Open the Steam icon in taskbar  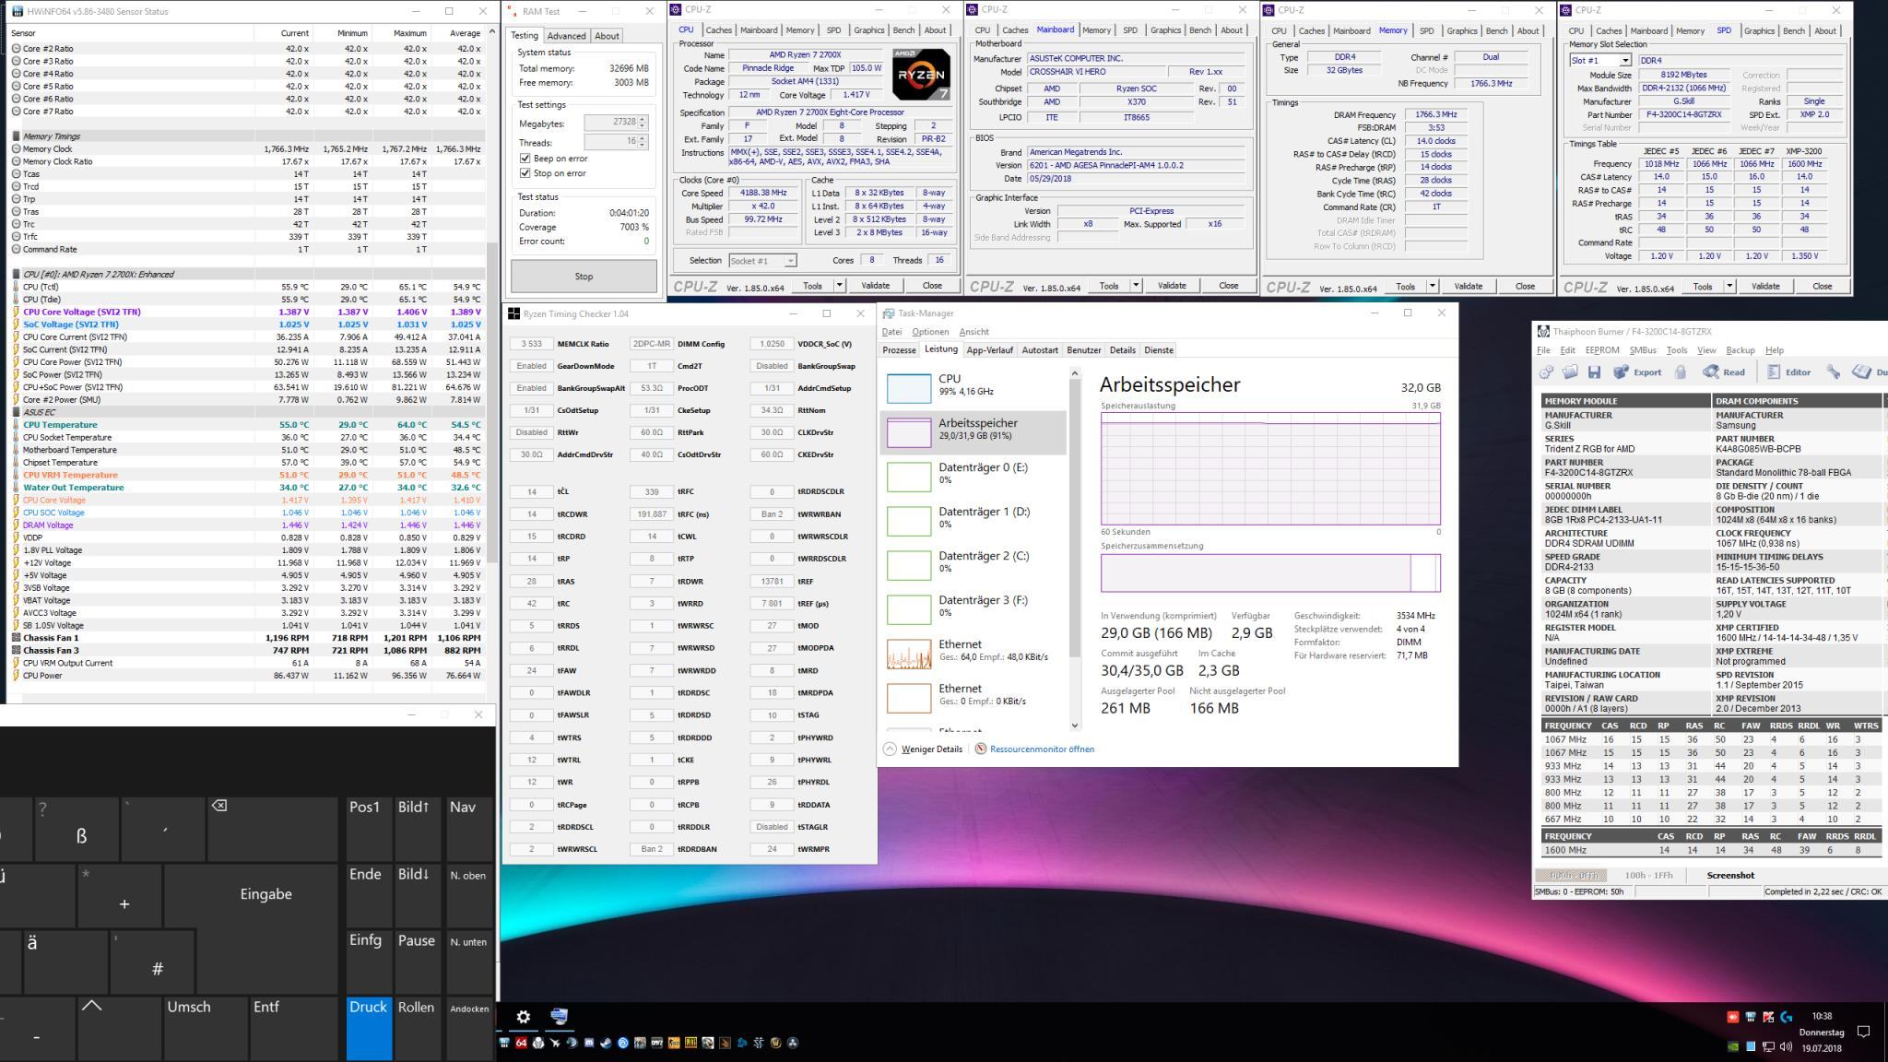click(606, 1043)
